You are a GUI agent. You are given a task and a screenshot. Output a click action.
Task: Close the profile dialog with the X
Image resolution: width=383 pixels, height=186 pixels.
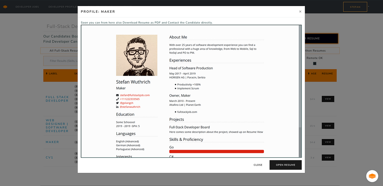300,11
